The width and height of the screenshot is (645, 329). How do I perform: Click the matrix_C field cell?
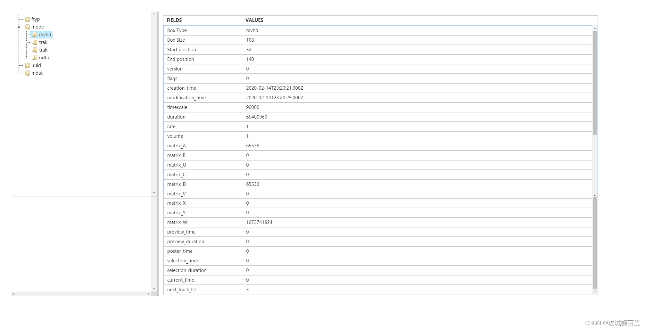pos(176,175)
